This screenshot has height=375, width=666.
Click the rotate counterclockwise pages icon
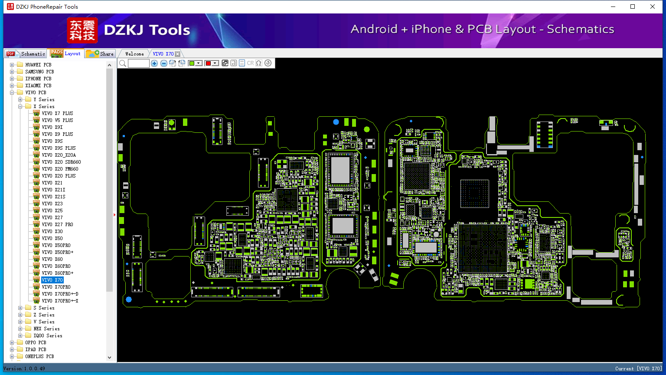click(182, 63)
